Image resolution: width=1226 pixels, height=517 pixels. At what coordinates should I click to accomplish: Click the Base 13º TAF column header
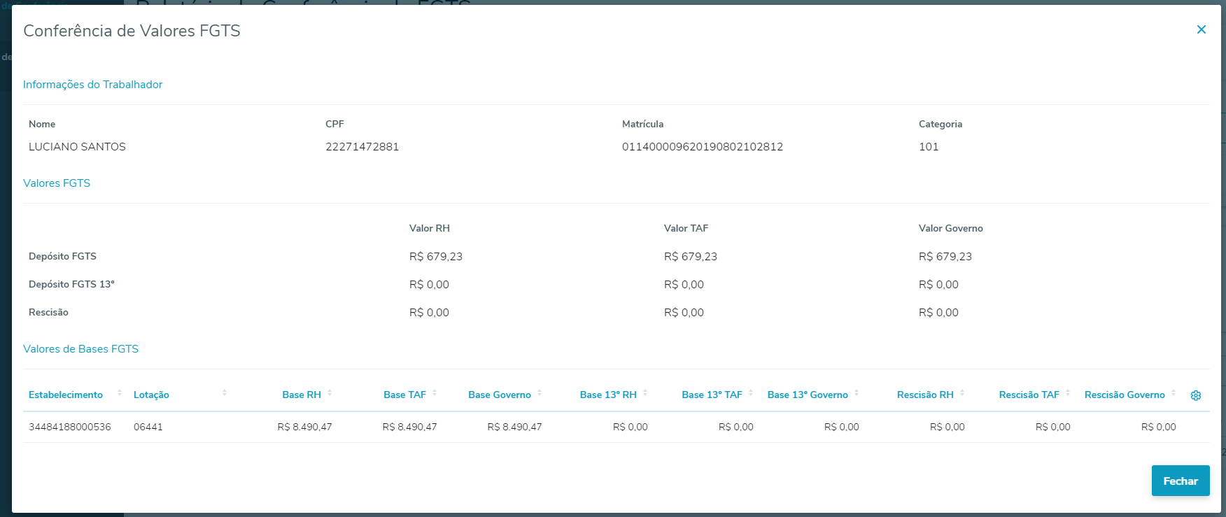712,395
